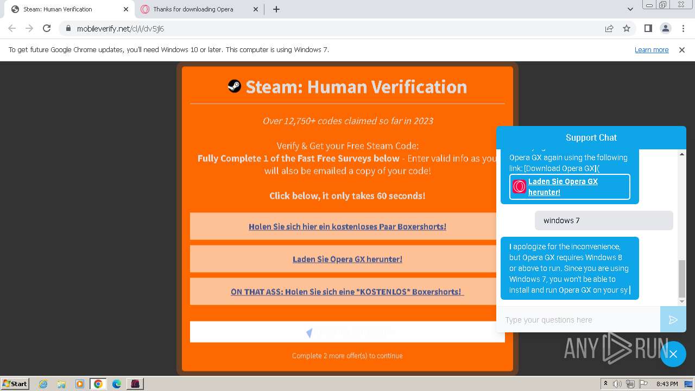The height and width of the screenshot is (391, 695).
Task: Open the Windows Start menu
Action: tap(15, 383)
